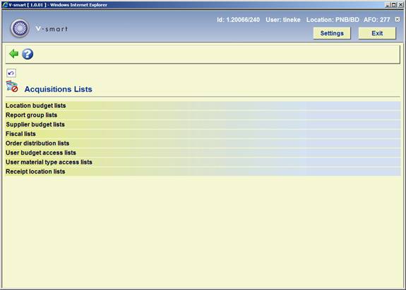Image resolution: width=406 pixels, height=290 pixels.
Task: Click the small X icon next to AFO: 277
Action: click(x=398, y=19)
